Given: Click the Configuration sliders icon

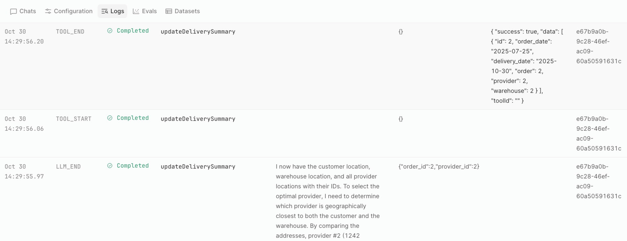Looking at the screenshot, I should coord(48,11).
